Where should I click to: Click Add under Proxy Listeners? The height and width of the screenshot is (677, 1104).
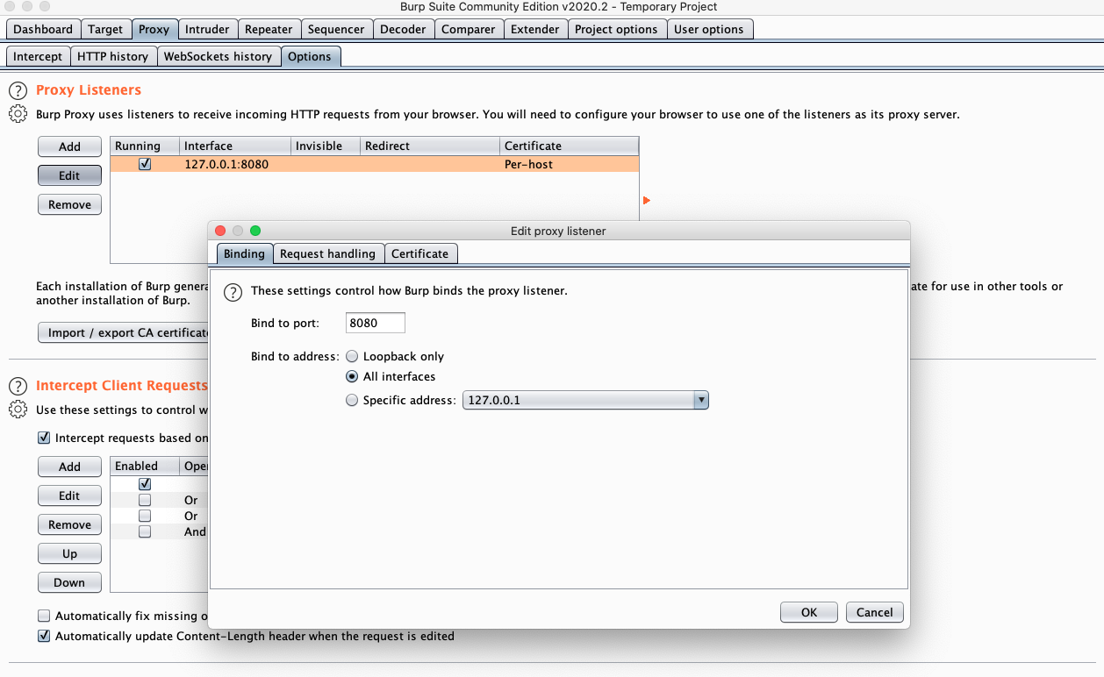69,146
